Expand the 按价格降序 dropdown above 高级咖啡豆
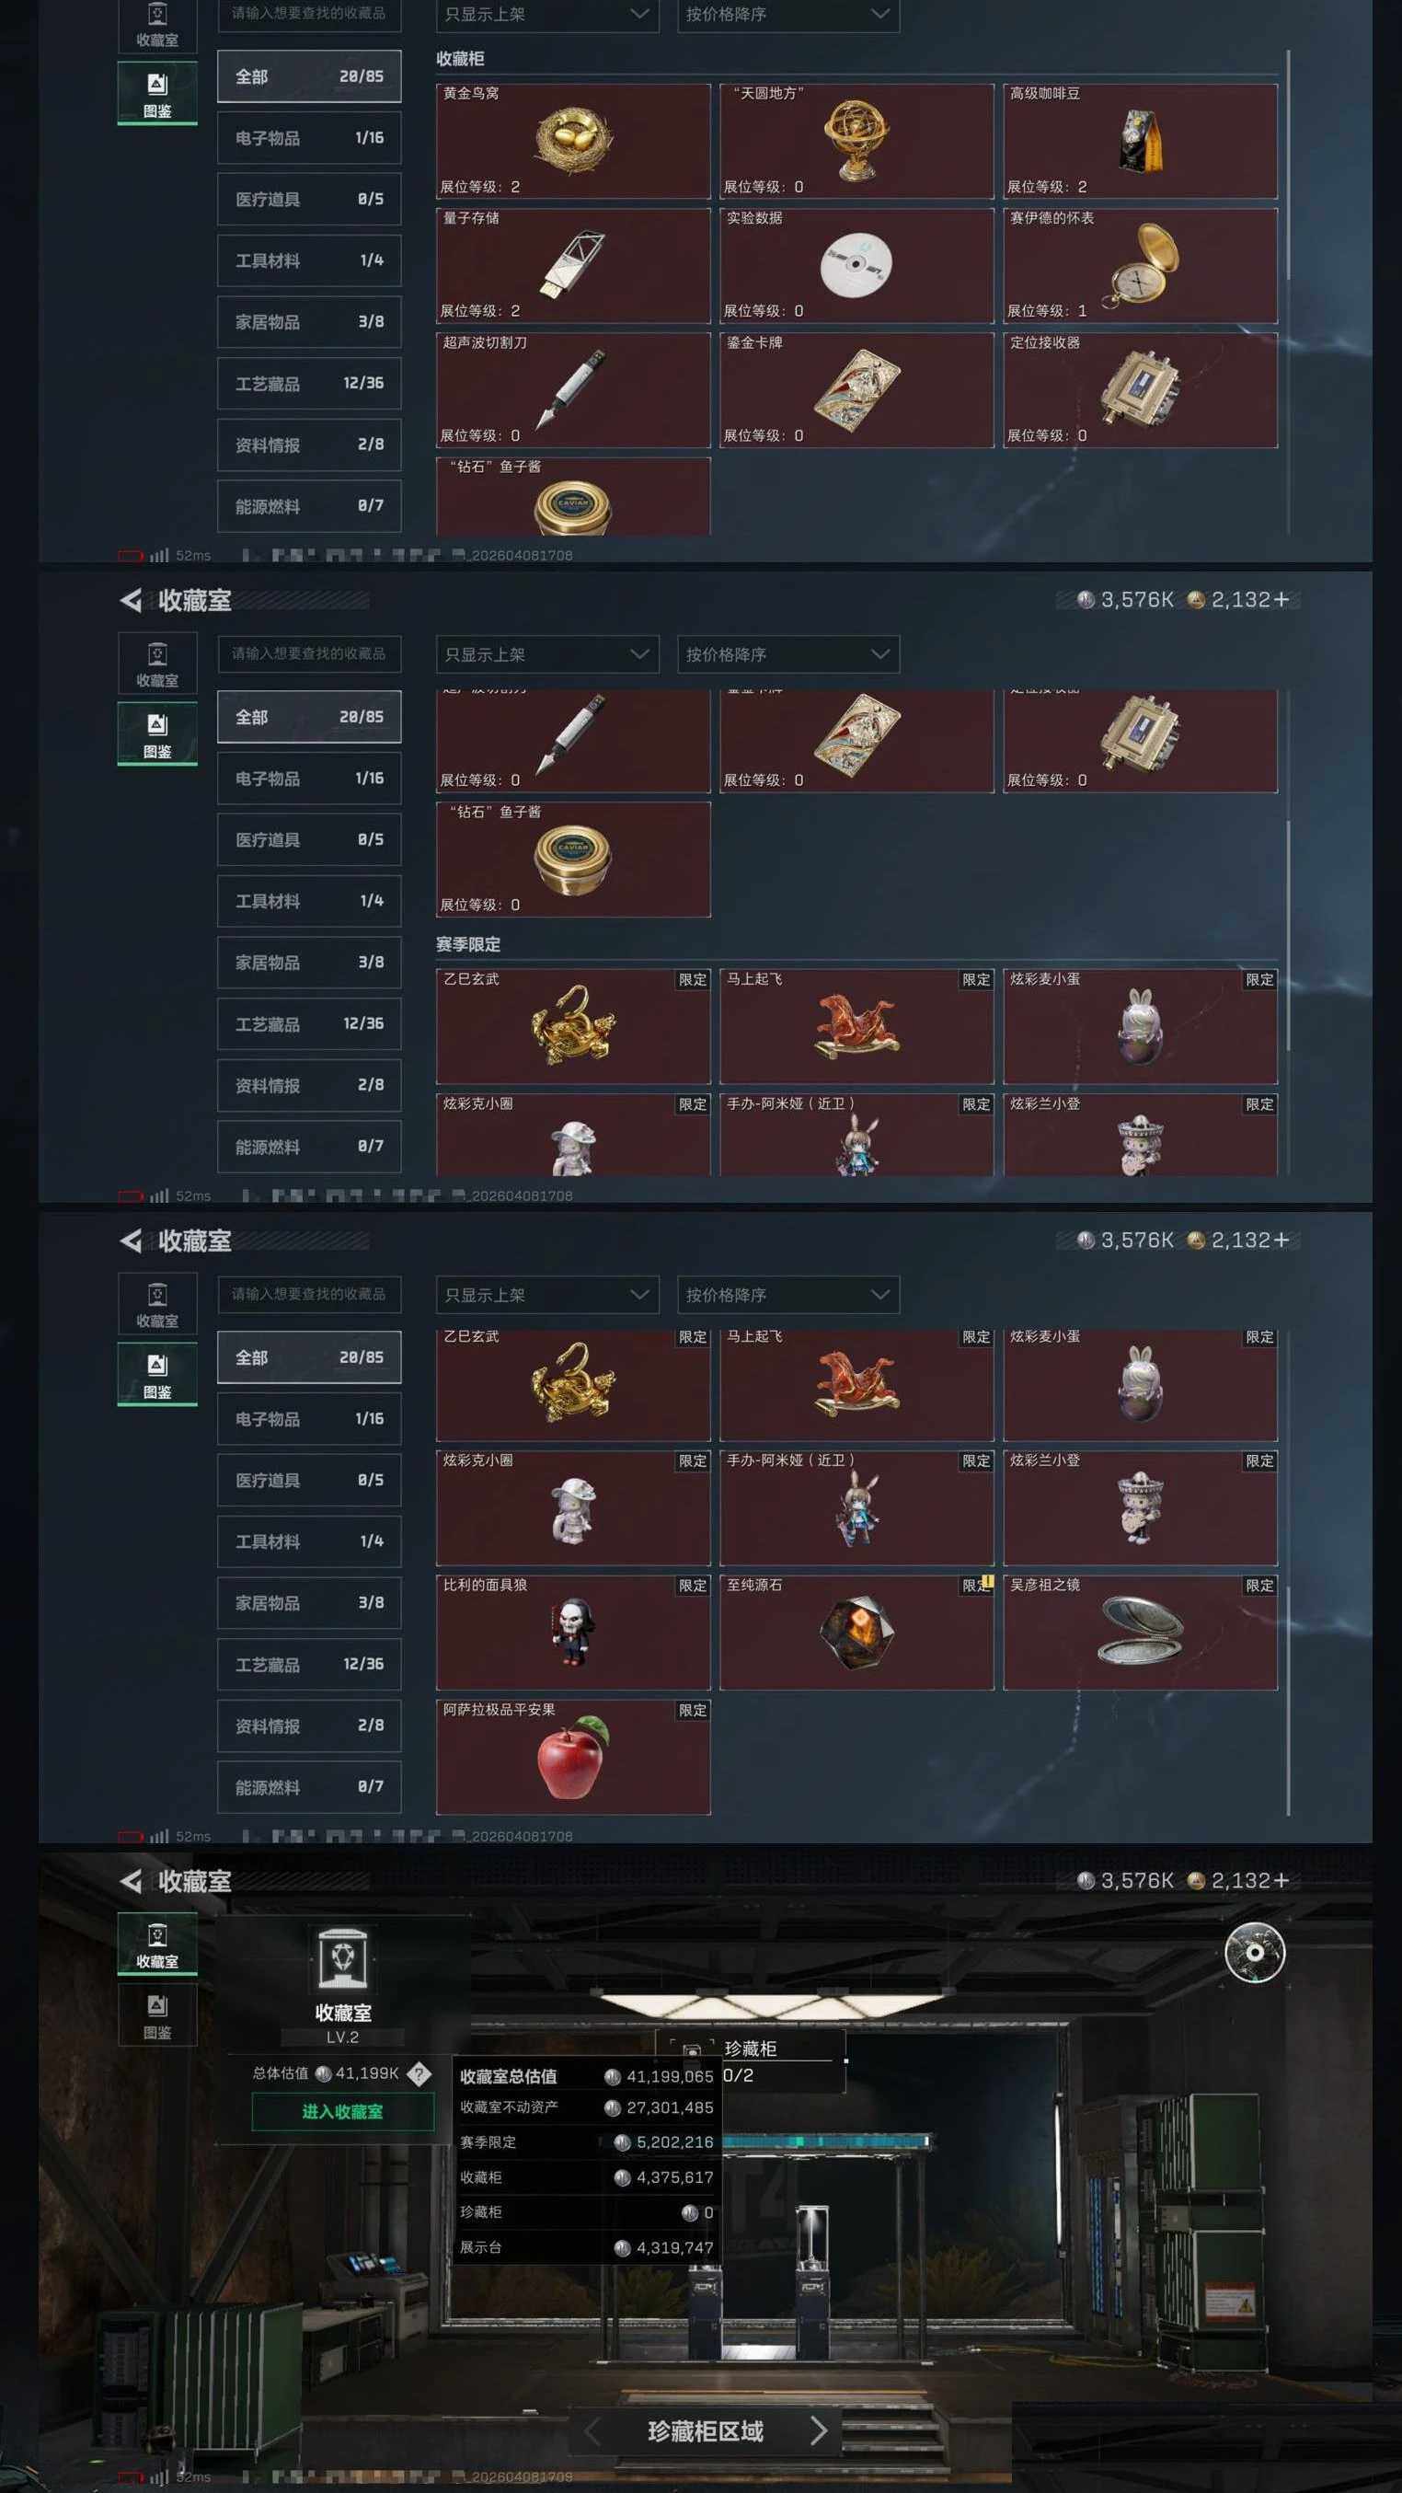Screen dimensions: 1402x2493 pyautogui.click(x=787, y=15)
